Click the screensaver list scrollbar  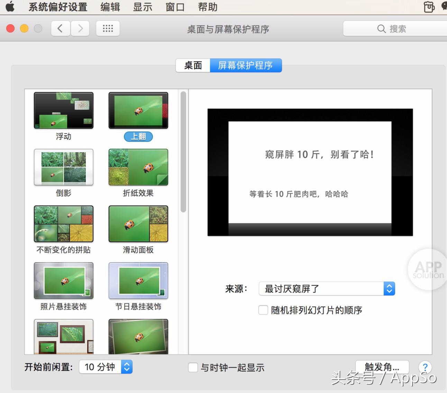[x=183, y=152]
